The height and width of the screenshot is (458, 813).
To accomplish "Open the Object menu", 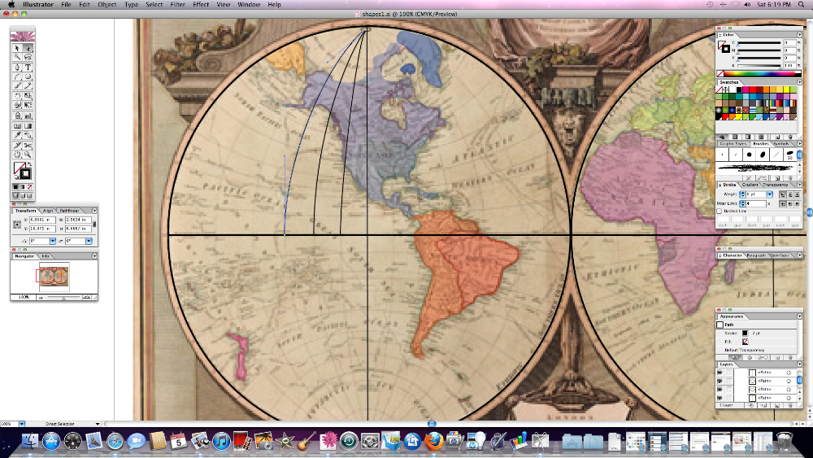I will [107, 4].
